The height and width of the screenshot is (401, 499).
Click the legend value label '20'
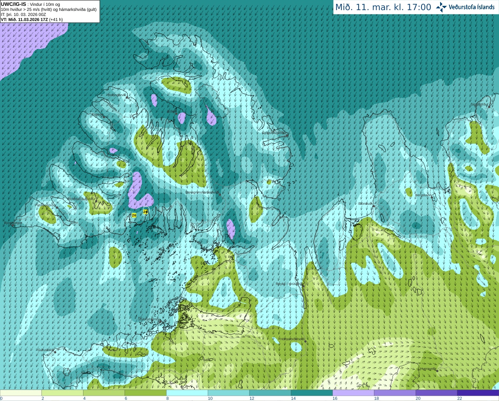click(418, 398)
